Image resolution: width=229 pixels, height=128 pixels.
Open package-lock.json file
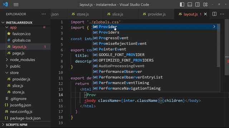click(x=25, y=118)
